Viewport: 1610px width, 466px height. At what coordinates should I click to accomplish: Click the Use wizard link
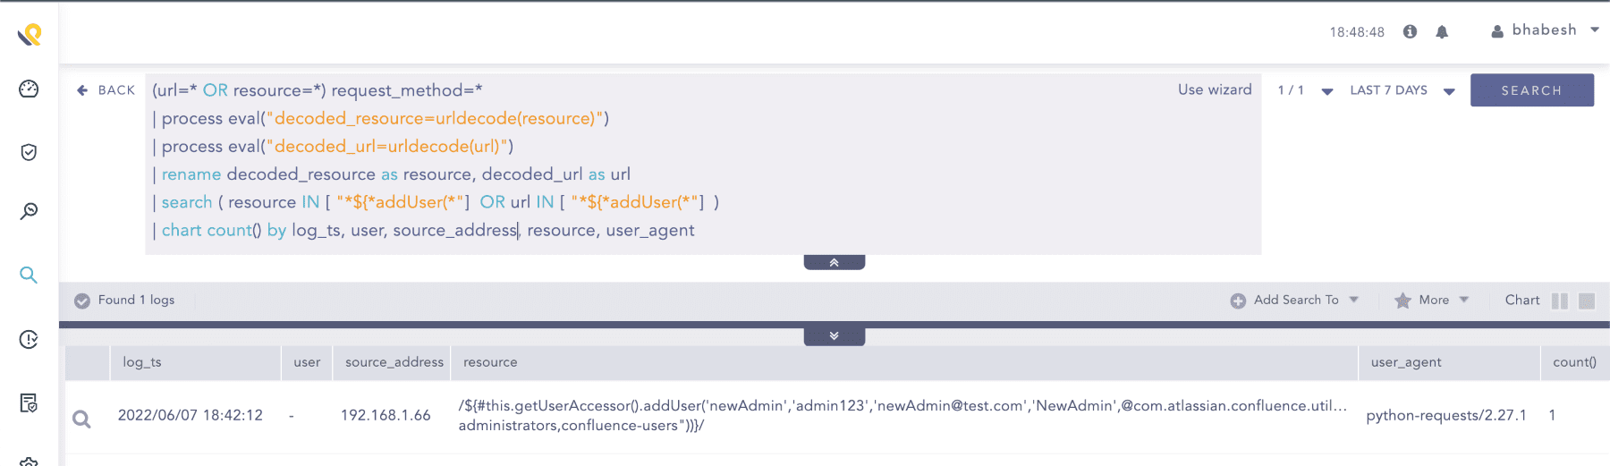[x=1215, y=89]
